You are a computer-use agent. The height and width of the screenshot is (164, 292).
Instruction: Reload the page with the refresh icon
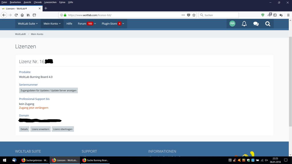click(16, 15)
